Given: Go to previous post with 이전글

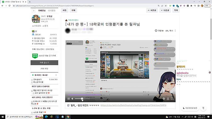Looking at the screenshot, I should click(x=152, y=10).
